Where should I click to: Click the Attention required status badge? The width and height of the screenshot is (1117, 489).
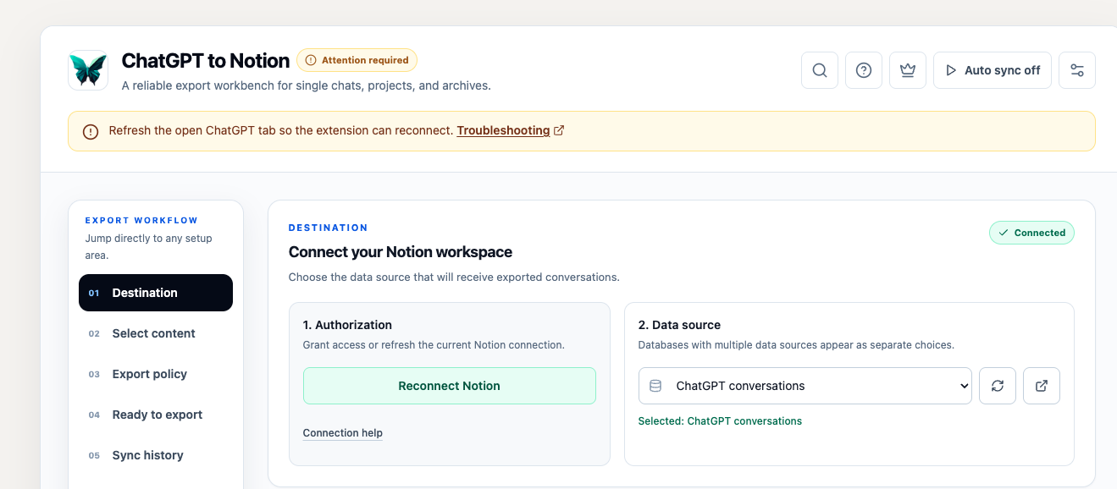click(x=357, y=60)
